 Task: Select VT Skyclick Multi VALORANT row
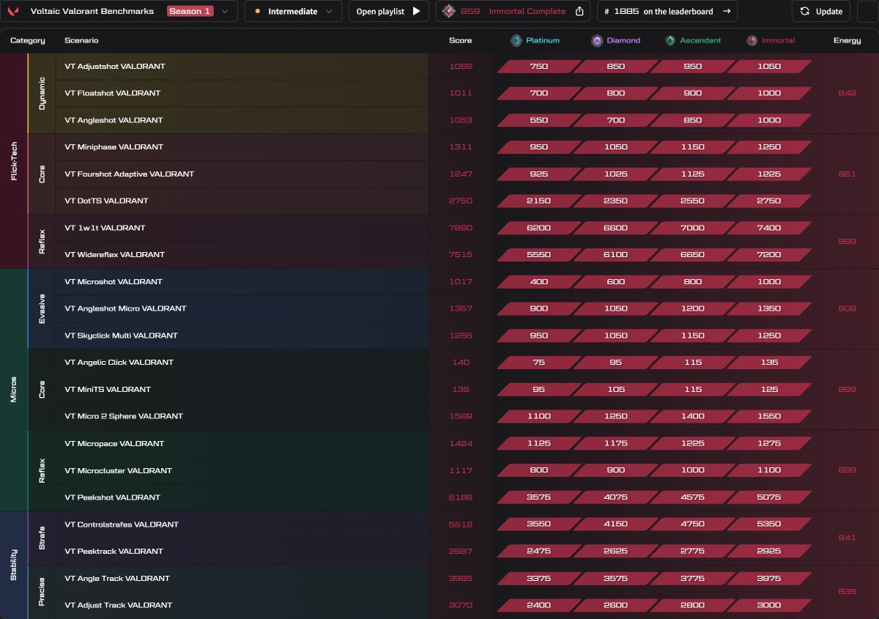pos(242,336)
